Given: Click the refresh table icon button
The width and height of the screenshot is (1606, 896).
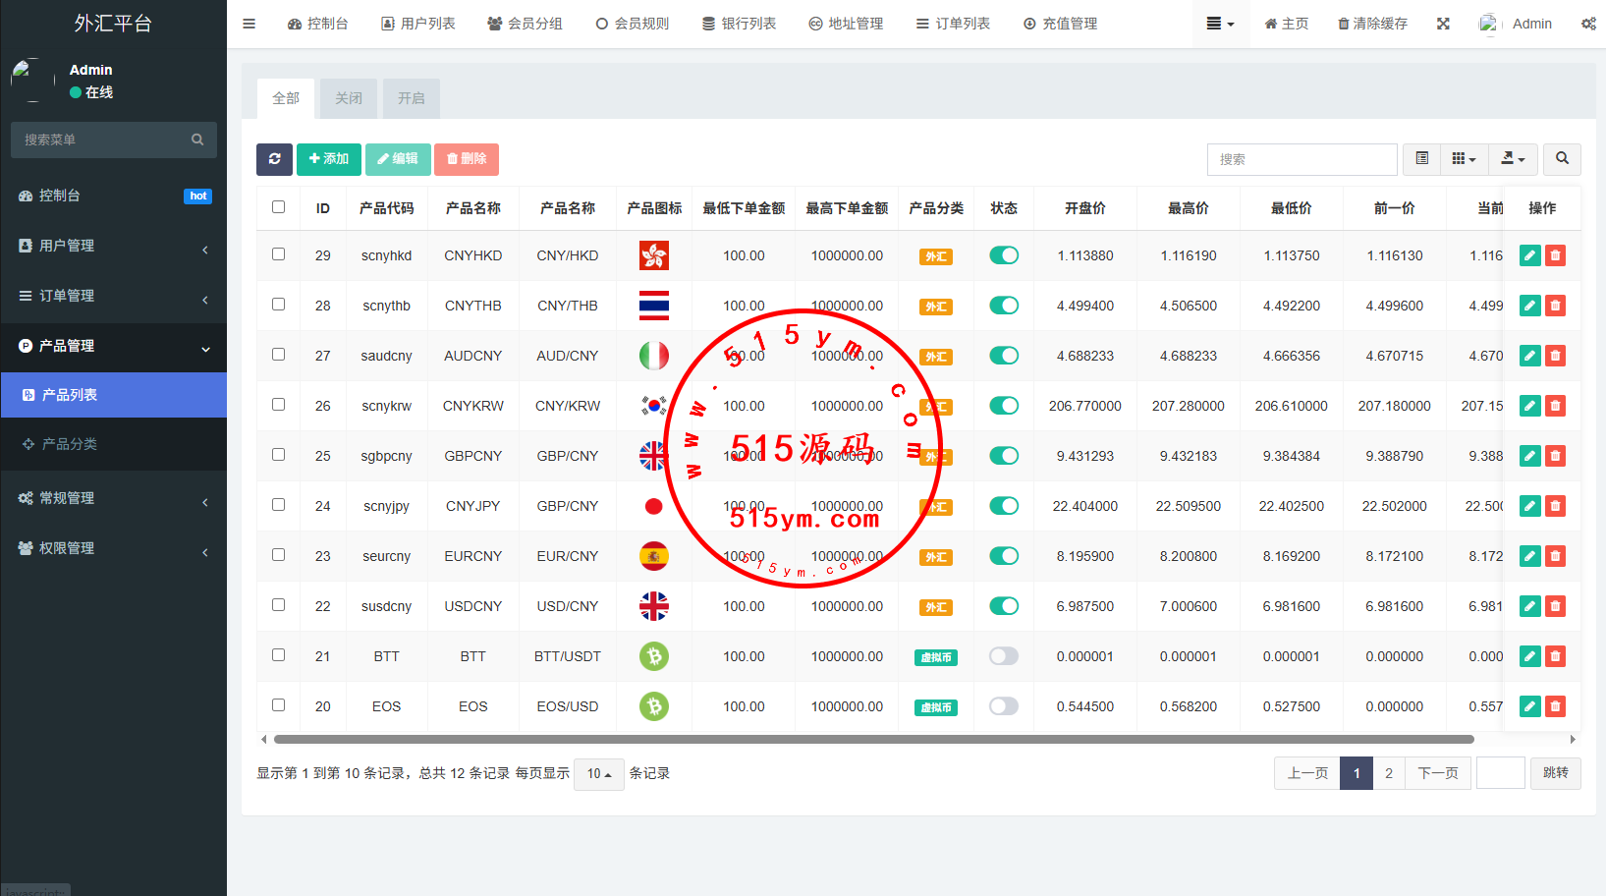Looking at the screenshot, I should 274,159.
